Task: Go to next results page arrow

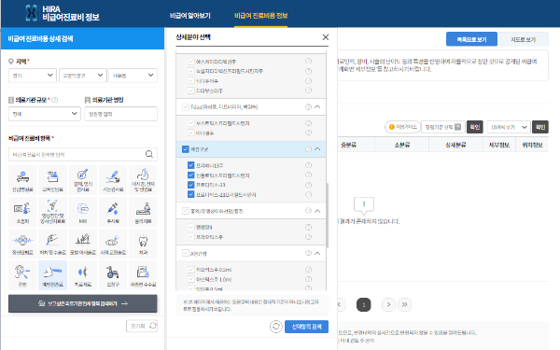Action: [388, 304]
